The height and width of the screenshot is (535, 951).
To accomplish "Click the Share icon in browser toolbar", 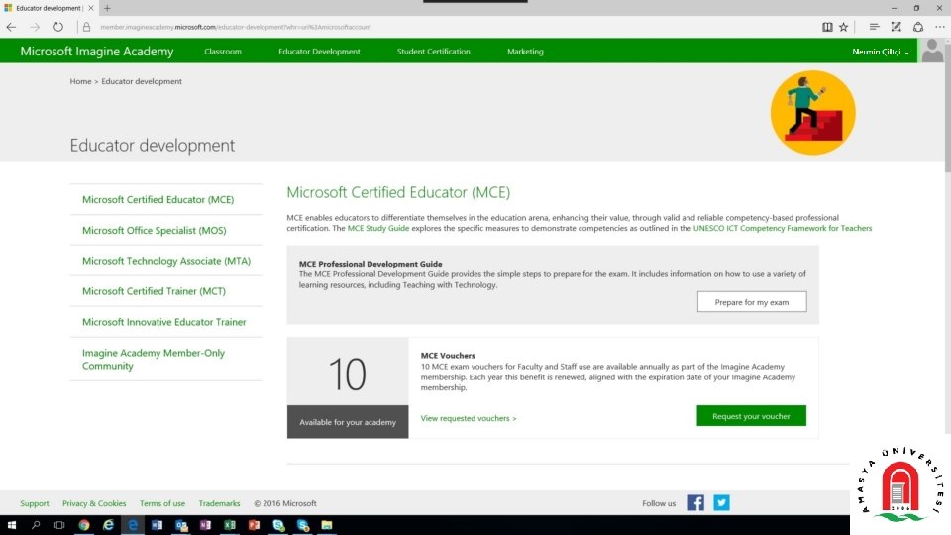I will tap(918, 27).
